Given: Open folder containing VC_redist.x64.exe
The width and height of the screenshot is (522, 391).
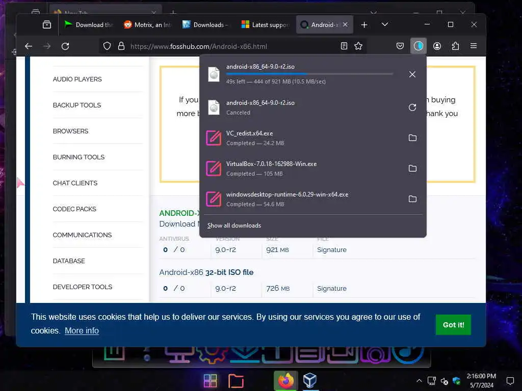Looking at the screenshot, I should click(x=412, y=137).
